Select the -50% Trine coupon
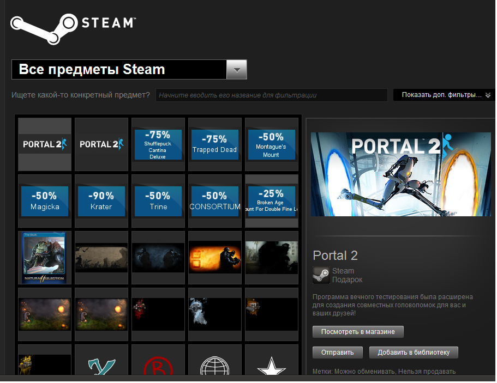 pyautogui.click(x=158, y=201)
